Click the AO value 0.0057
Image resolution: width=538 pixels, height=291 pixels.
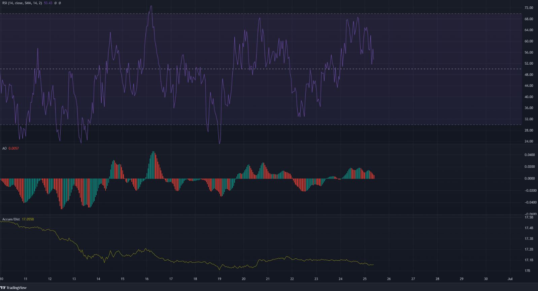coord(13,148)
